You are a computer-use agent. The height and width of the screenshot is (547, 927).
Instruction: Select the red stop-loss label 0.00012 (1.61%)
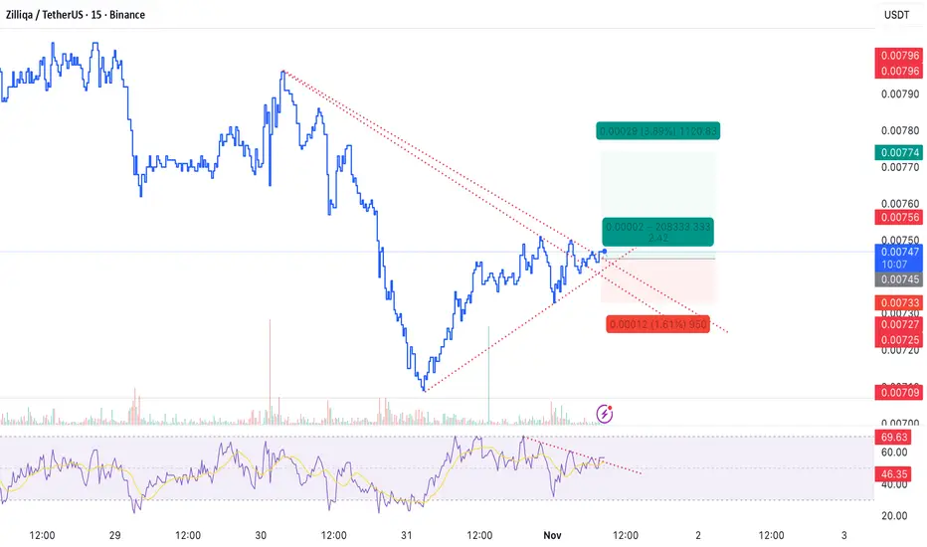click(658, 324)
